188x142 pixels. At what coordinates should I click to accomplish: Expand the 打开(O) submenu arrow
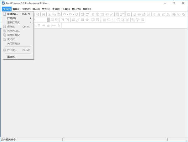[31, 18]
